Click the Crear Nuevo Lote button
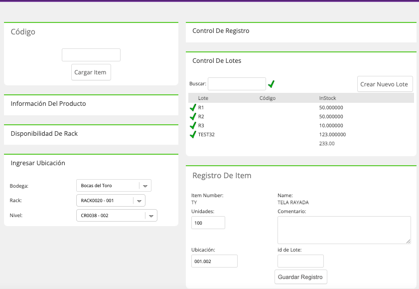This screenshot has width=419, height=289. pyautogui.click(x=385, y=84)
